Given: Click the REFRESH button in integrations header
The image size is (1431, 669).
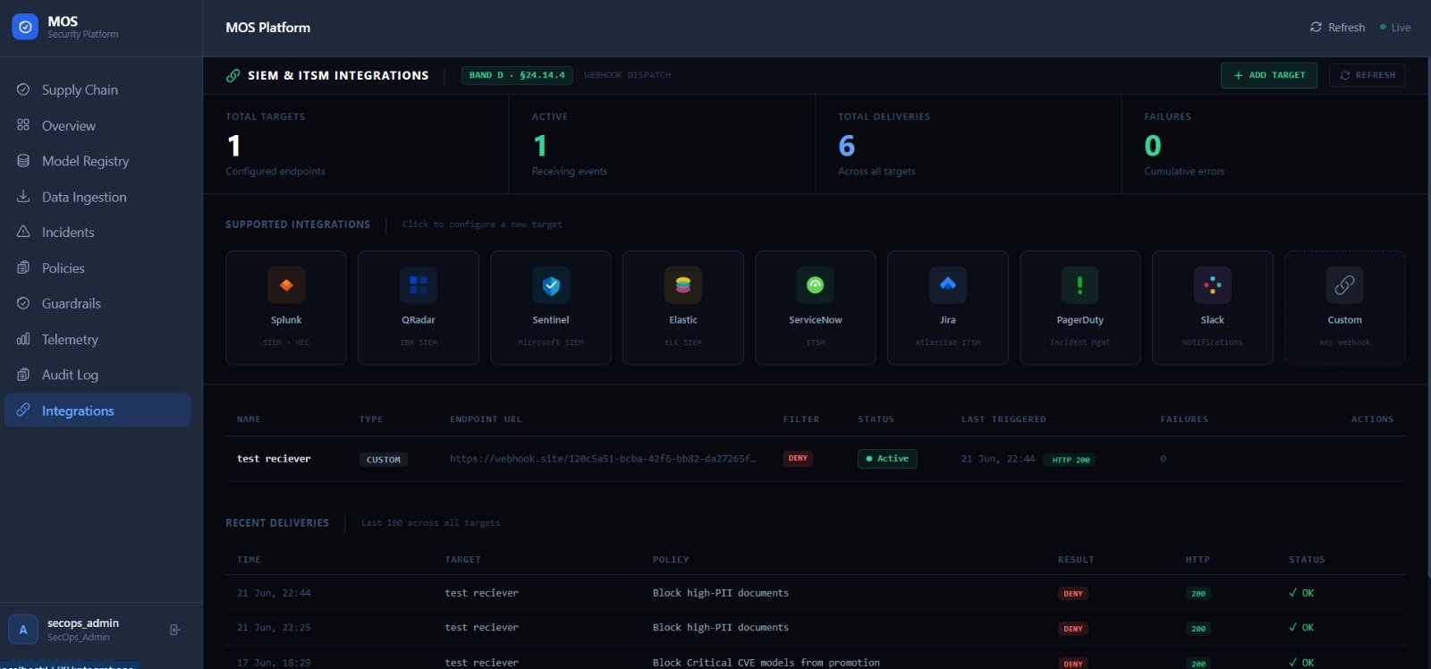Looking at the screenshot, I should [x=1367, y=75].
